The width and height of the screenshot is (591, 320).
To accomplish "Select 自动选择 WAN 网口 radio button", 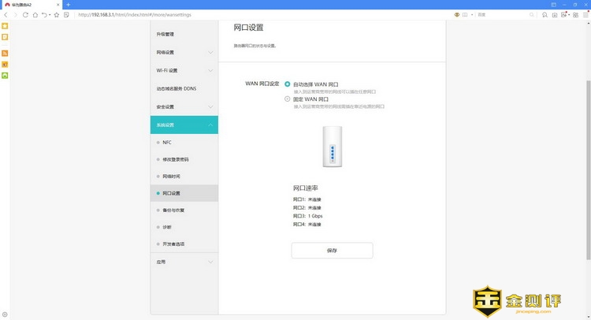I will pyautogui.click(x=288, y=83).
